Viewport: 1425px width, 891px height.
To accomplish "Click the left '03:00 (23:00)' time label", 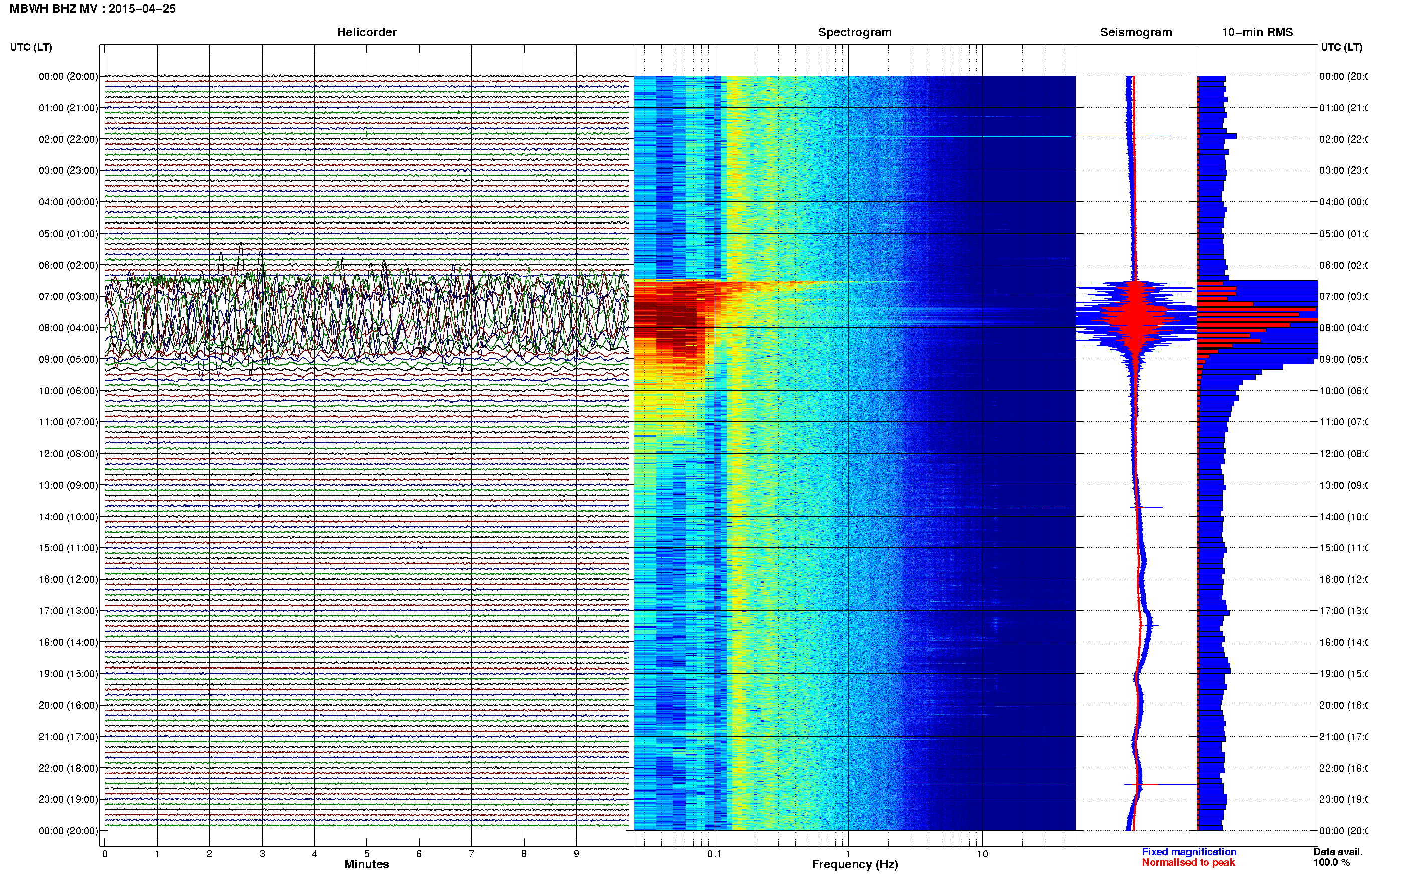I will [68, 170].
